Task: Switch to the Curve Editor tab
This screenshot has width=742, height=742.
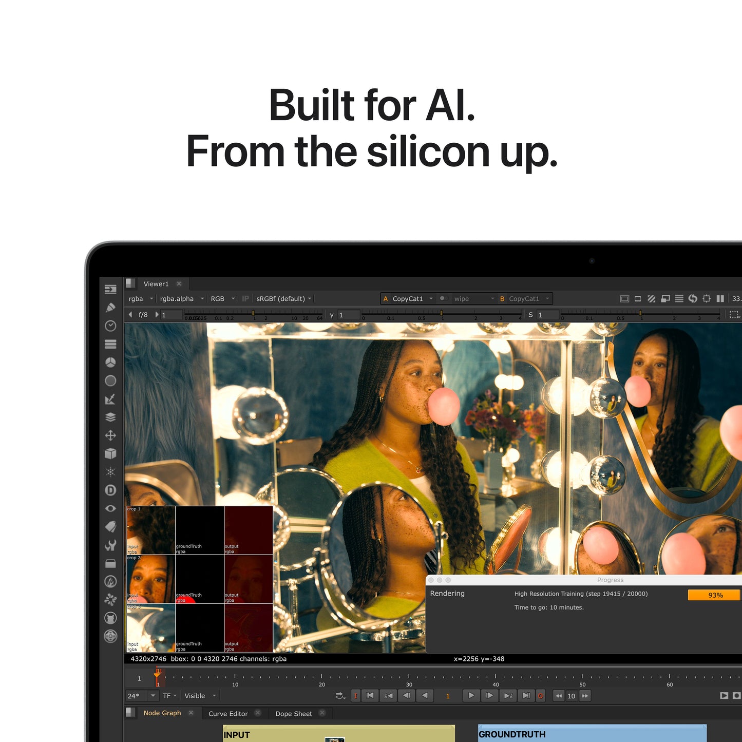Action: (x=228, y=713)
